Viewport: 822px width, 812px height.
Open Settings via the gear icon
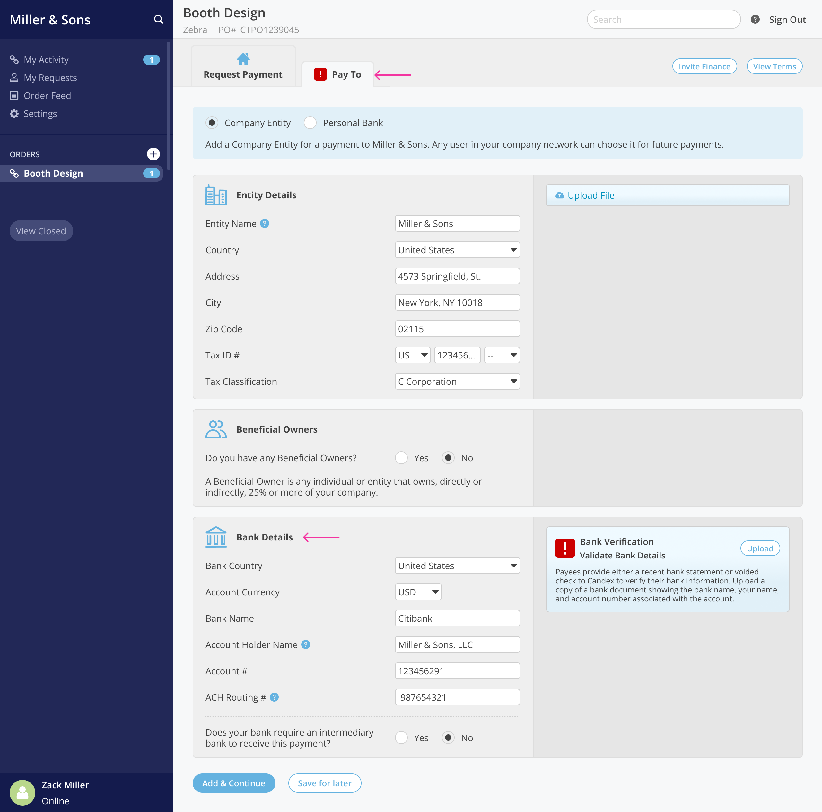[x=14, y=114]
